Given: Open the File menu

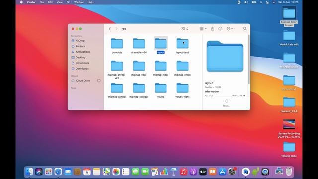Looking at the screenshot, I should click(x=42, y=2).
